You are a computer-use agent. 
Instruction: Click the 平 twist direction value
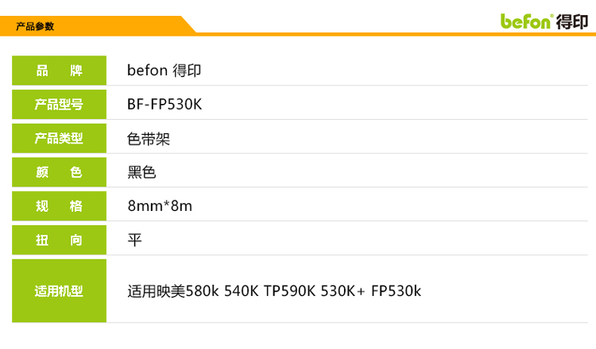[x=134, y=240]
